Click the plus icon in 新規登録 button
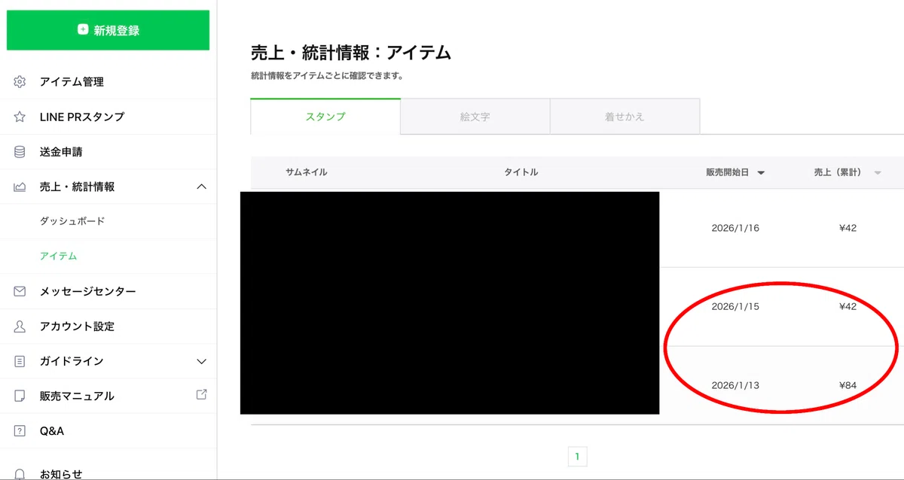 point(83,30)
